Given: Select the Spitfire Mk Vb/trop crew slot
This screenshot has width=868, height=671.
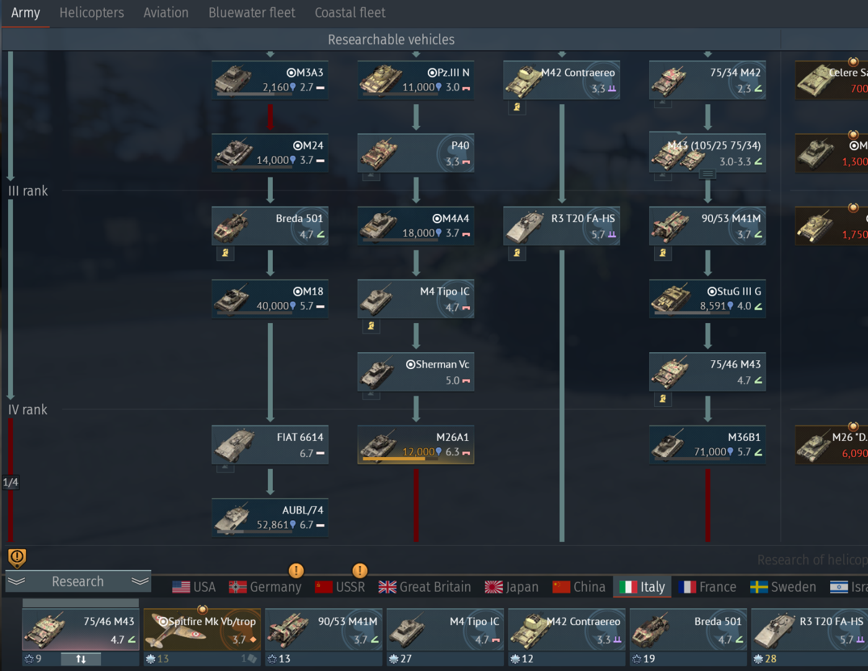Looking at the screenshot, I should click(202, 629).
